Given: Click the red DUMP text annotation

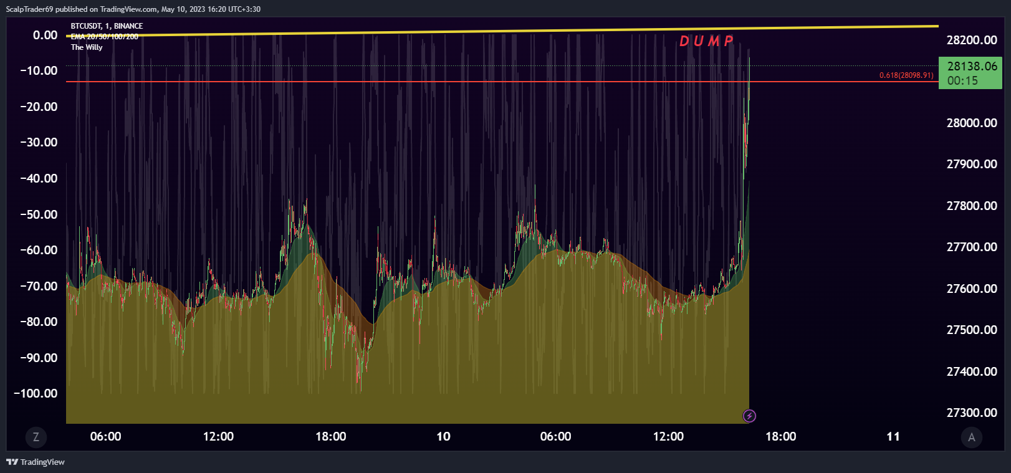Looking at the screenshot, I should pyautogui.click(x=706, y=41).
